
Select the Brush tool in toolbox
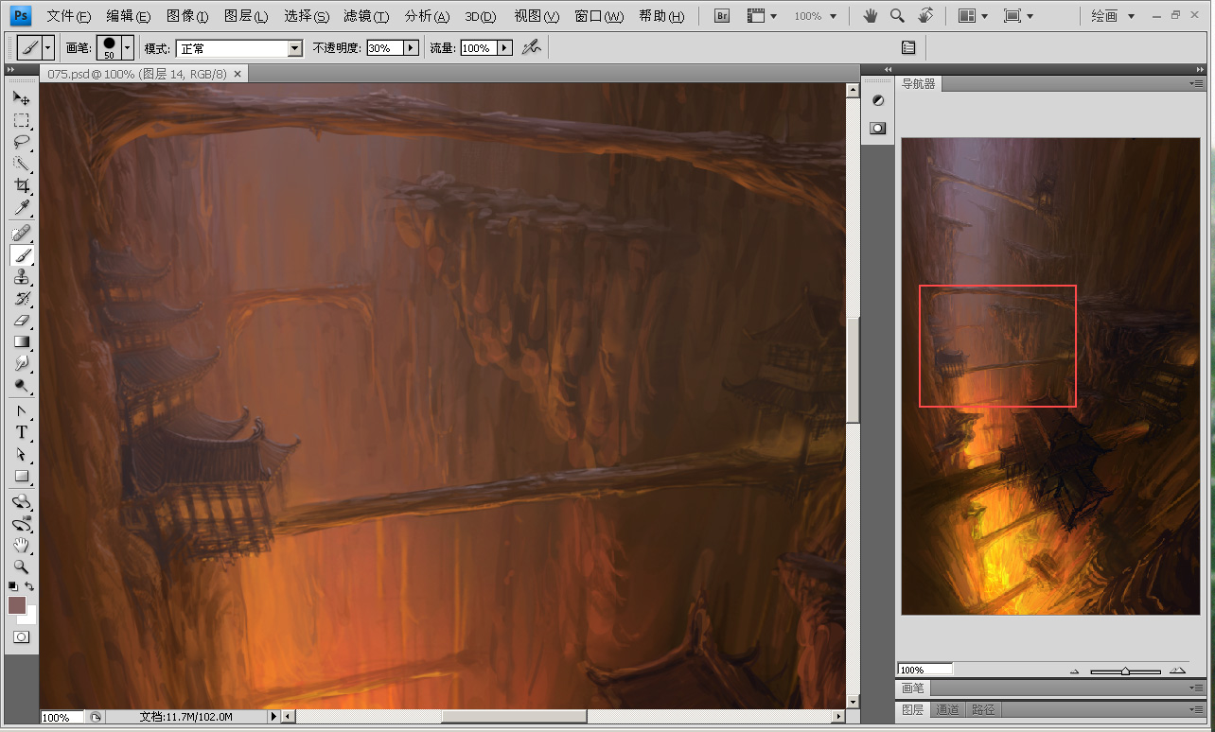click(x=21, y=254)
